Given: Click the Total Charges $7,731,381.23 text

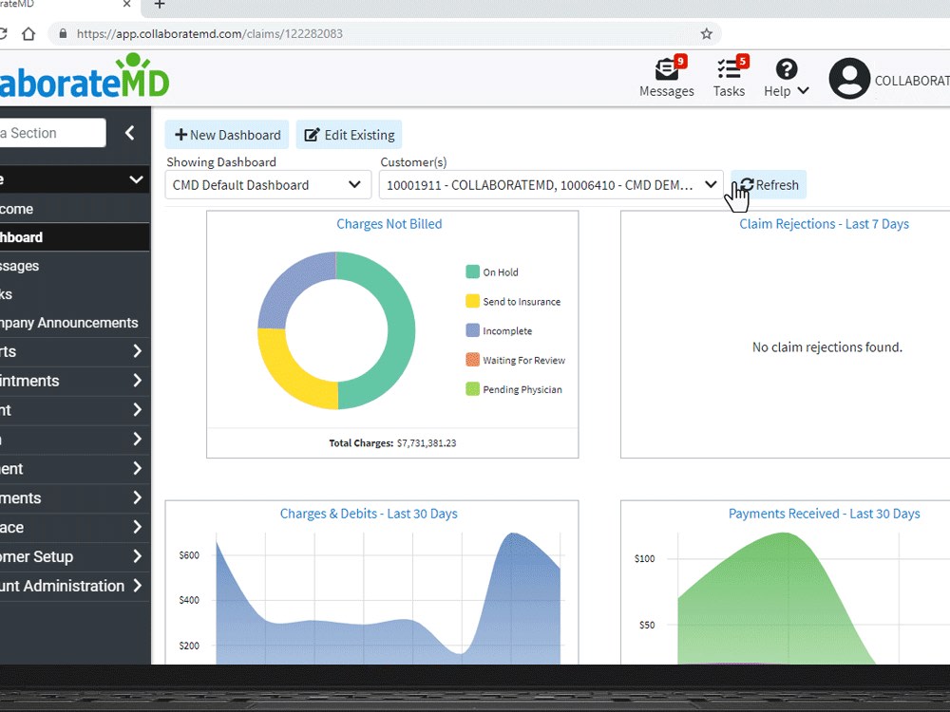Looking at the screenshot, I should 392,443.
